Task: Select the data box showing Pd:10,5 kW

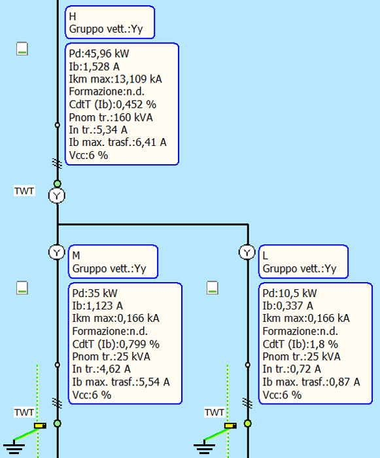Action: [315, 343]
